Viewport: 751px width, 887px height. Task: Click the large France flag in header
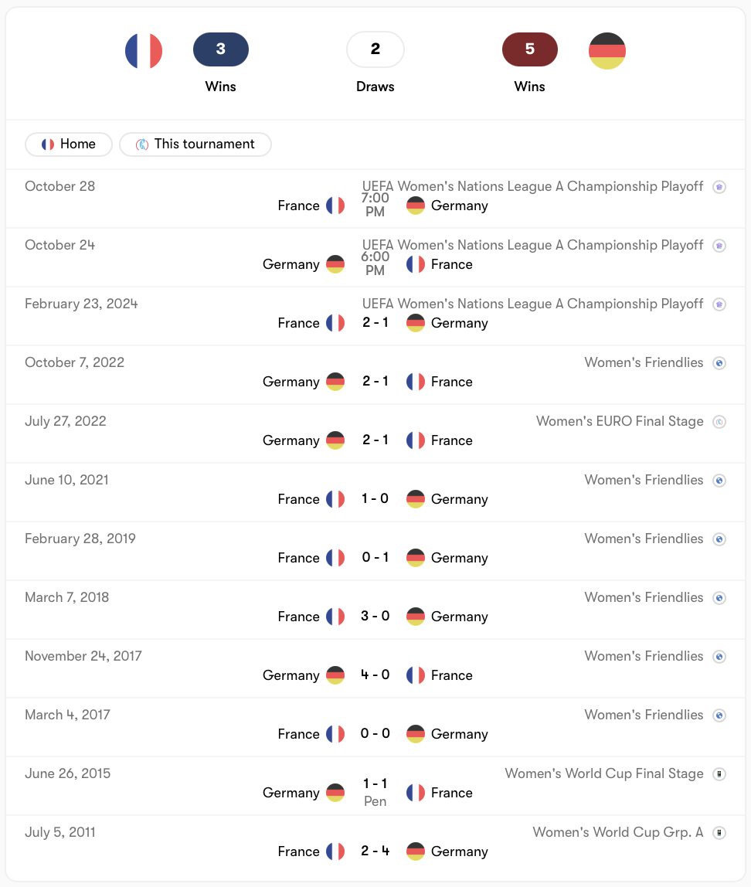pyautogui.click(x=144, y=51)
